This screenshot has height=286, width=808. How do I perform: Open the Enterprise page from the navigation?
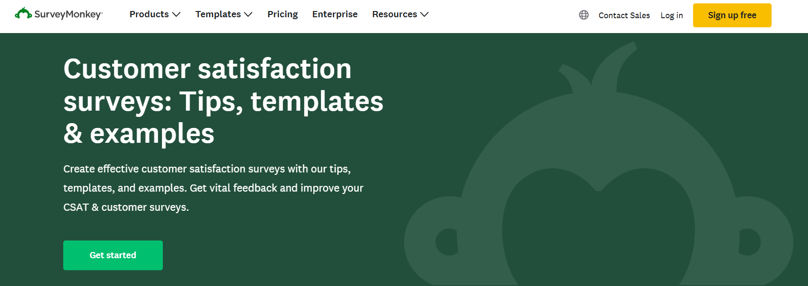pyautogui.click(x=335, y=14)
